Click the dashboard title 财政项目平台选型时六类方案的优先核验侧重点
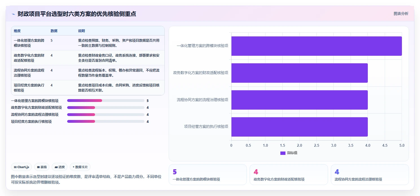420x196 pixels. [77, 14]
